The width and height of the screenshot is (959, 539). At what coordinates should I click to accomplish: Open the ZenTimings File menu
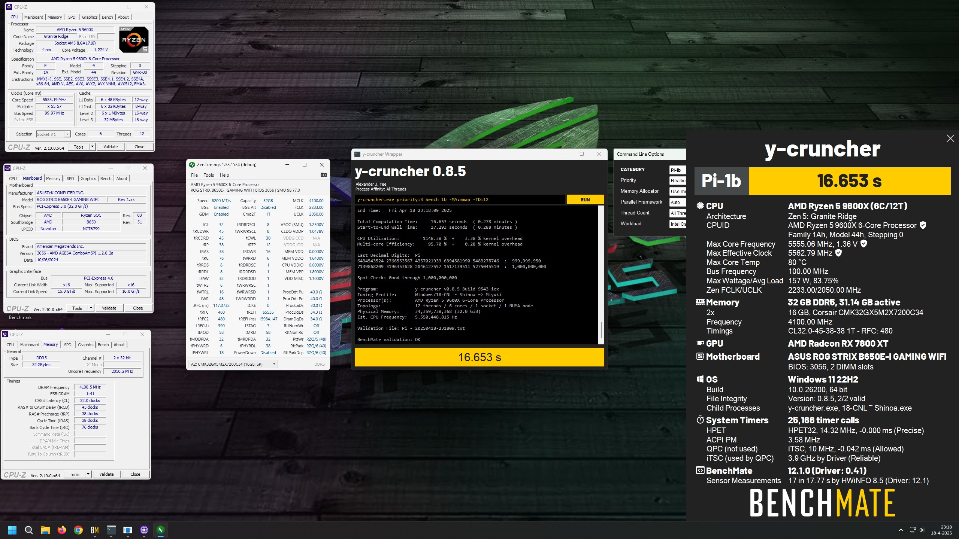(194, 175)
